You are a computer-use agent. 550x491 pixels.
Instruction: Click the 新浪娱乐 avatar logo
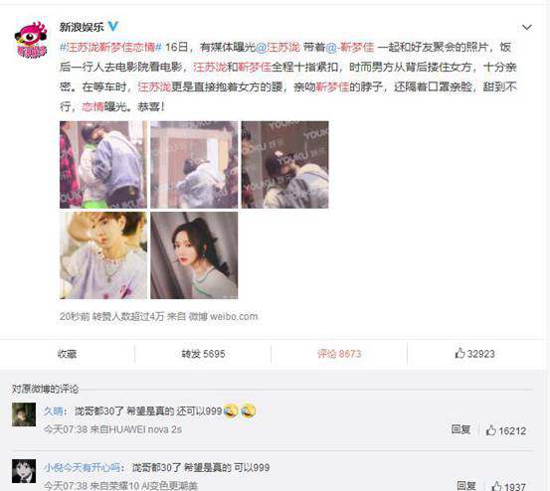click(31, 39)
